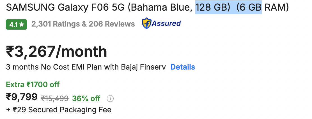This screenshot has height=119, width=312.
Task: Click the ₹9,799 selling price
Action: (x=22, y=97)
